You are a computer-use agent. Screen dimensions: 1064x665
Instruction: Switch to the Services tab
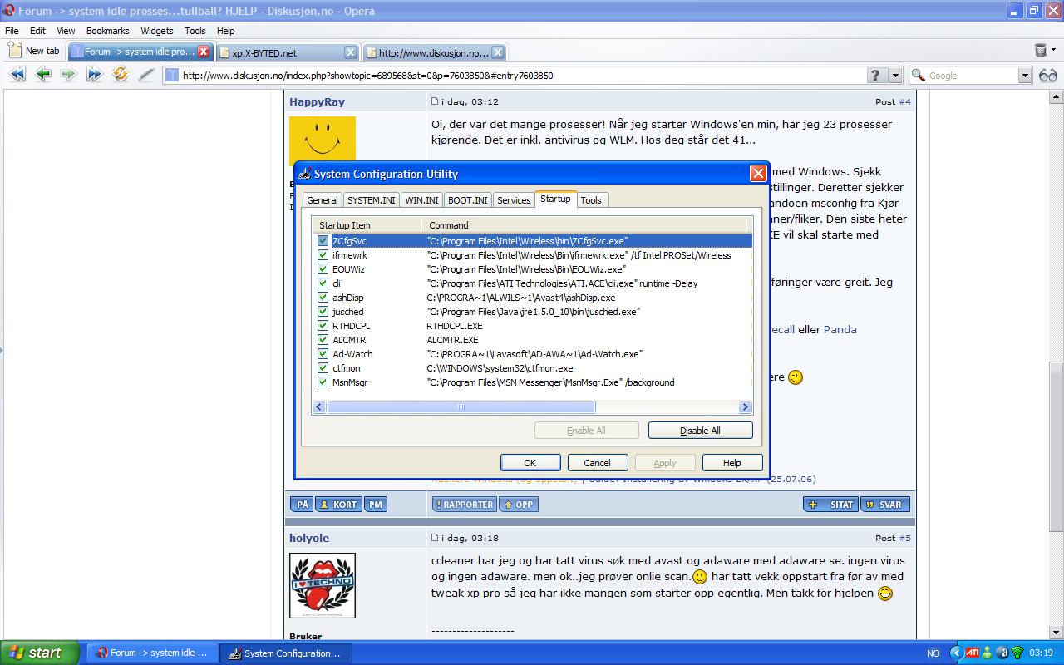(514, 200)
